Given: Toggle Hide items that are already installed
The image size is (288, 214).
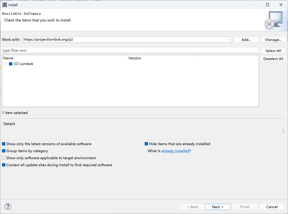Looking at the screenshot, I should (146, 144).
